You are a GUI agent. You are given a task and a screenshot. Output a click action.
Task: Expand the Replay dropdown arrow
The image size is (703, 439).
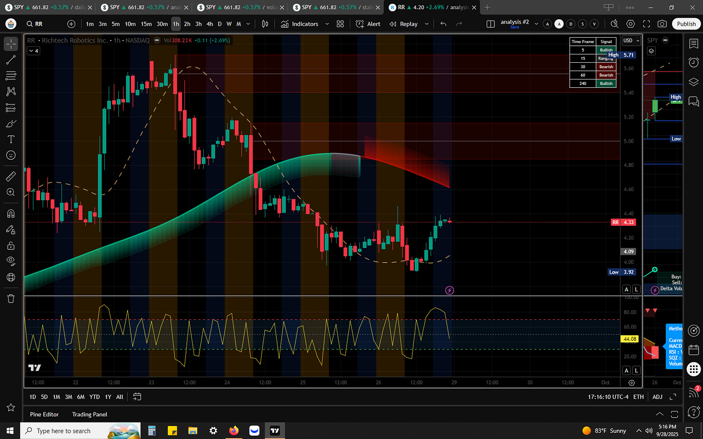tap(426, 24)
